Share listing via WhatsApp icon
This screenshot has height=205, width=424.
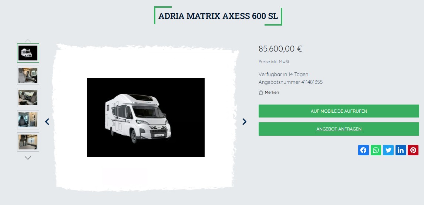point(376,150)
